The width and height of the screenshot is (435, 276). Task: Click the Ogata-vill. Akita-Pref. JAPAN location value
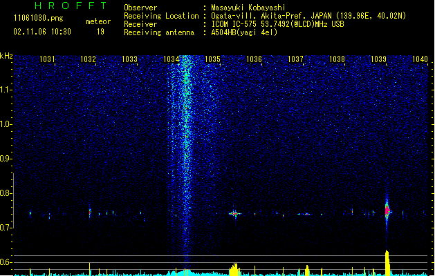[308, 16]
